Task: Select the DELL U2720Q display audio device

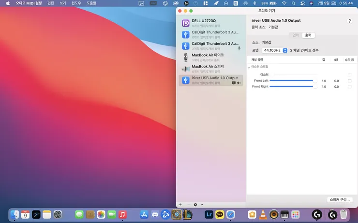Action: pyautogui.click(x=211, y=23)
